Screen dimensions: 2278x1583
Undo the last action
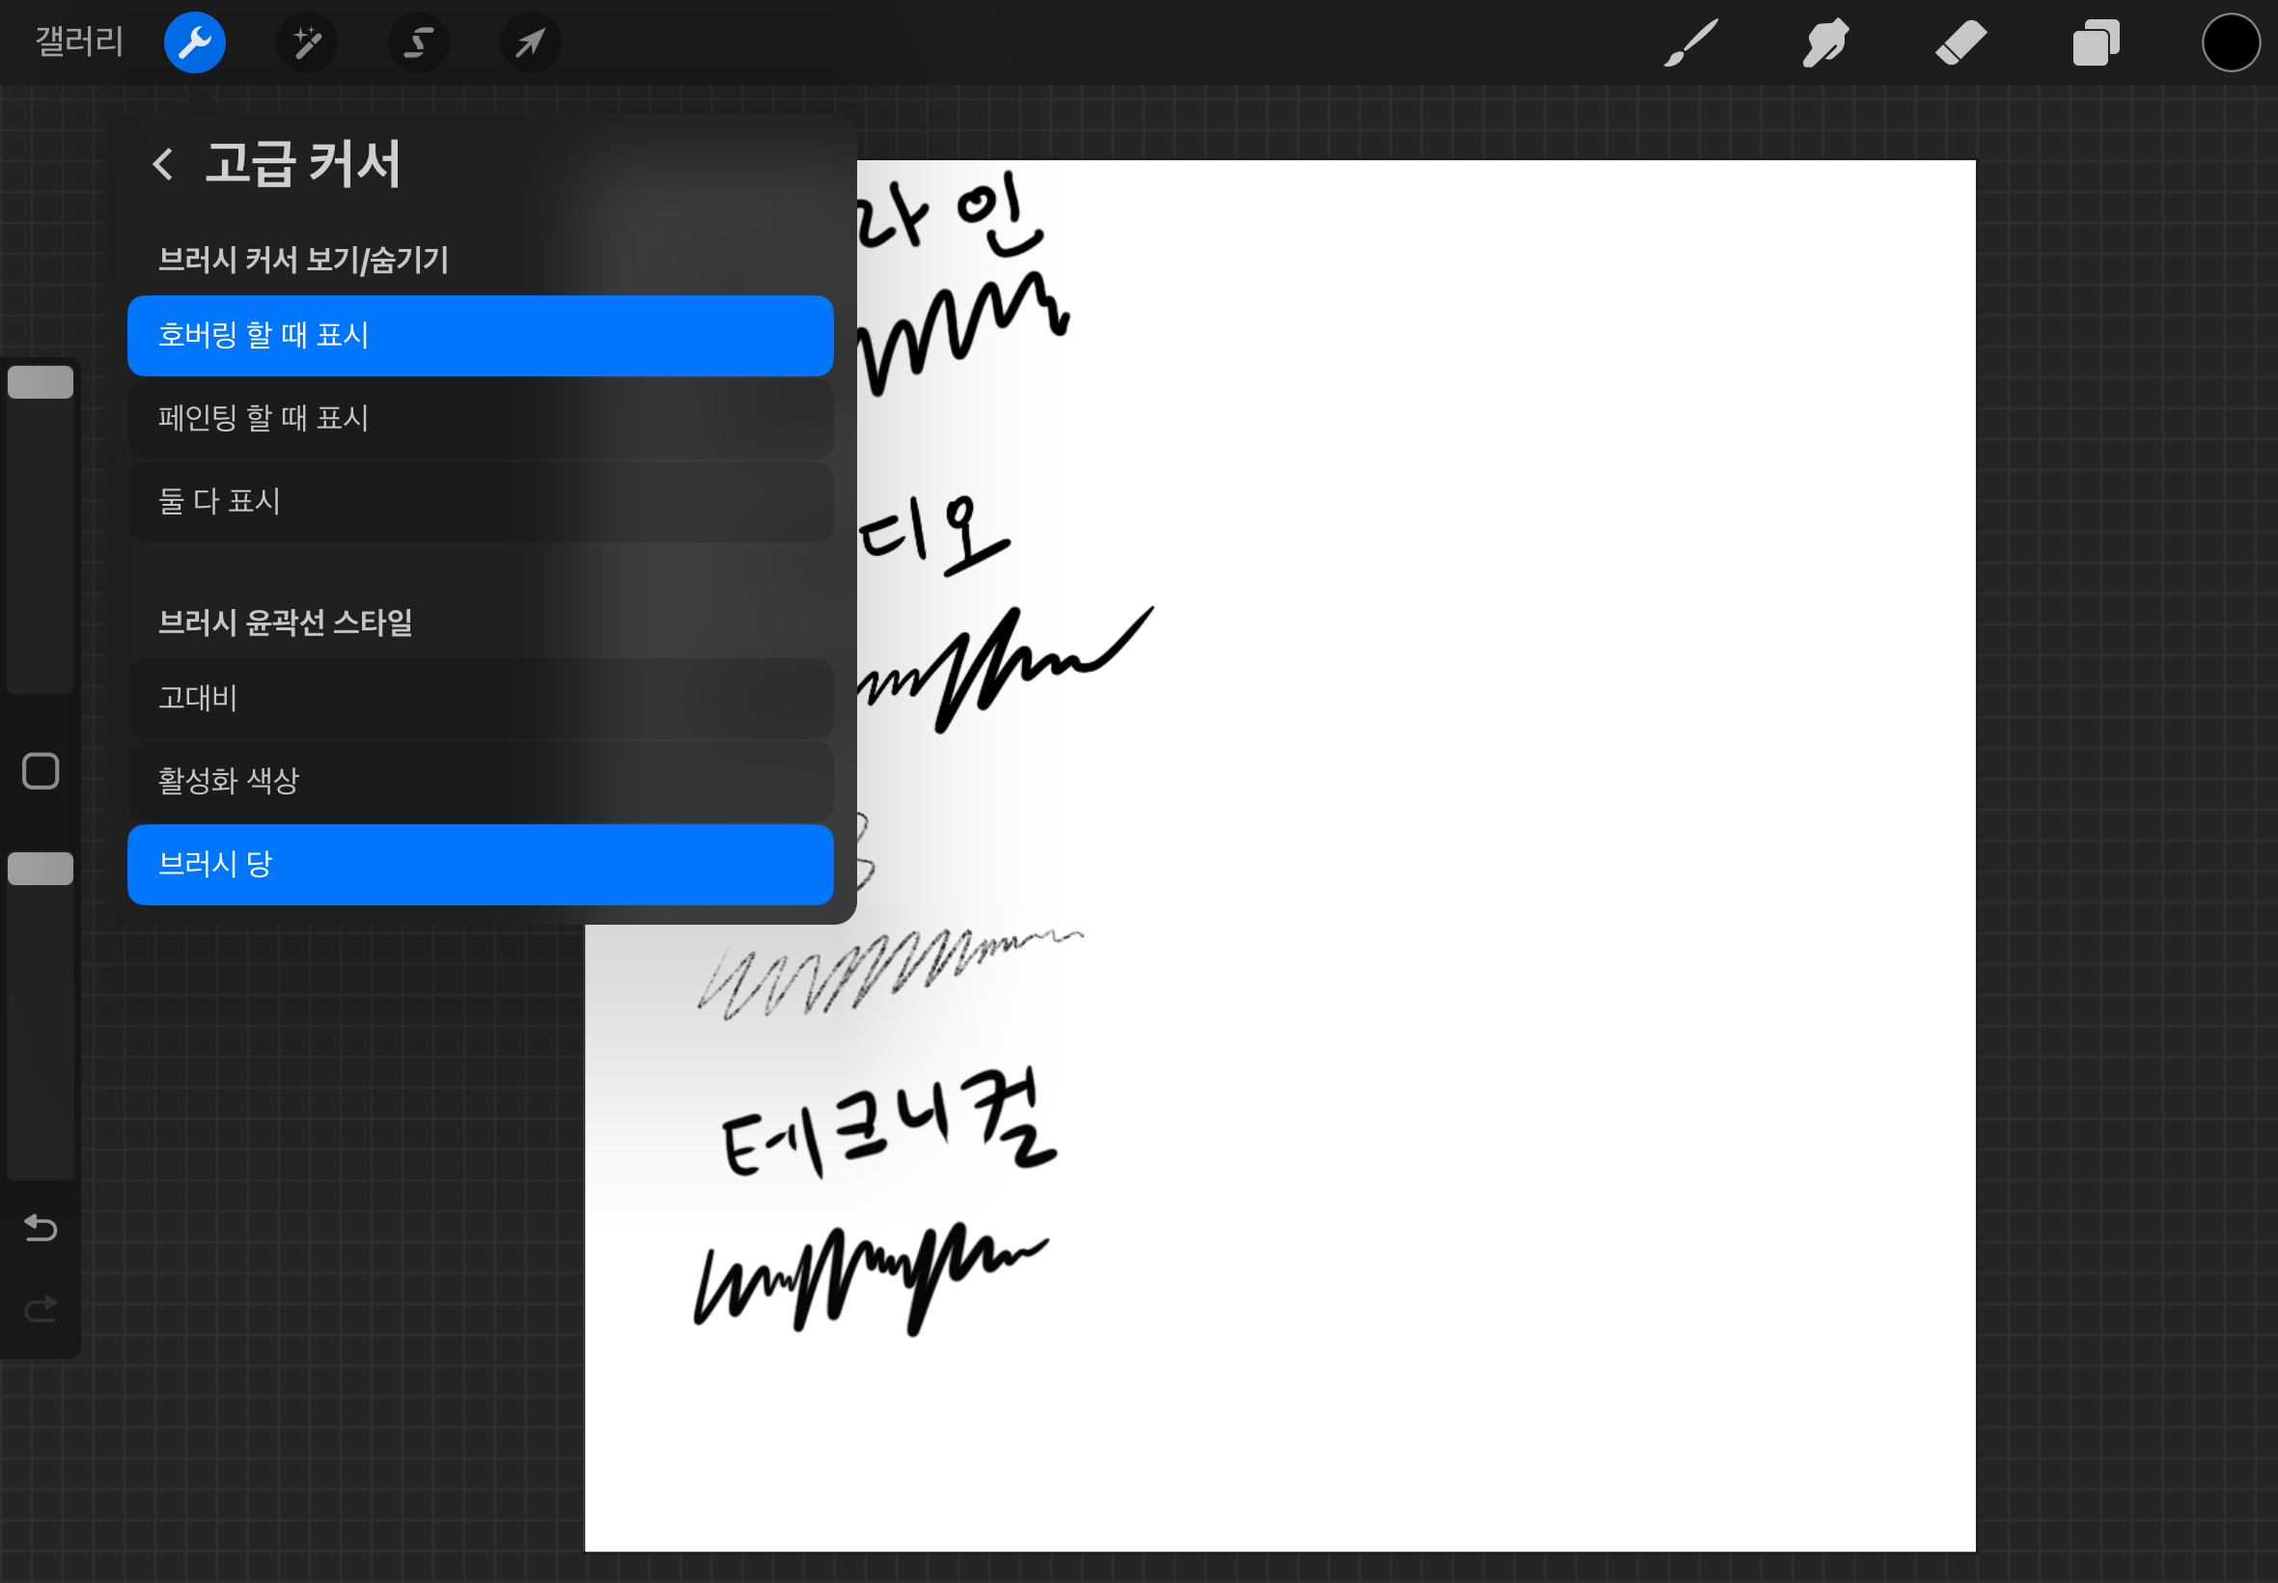[x=41, y=1228]
